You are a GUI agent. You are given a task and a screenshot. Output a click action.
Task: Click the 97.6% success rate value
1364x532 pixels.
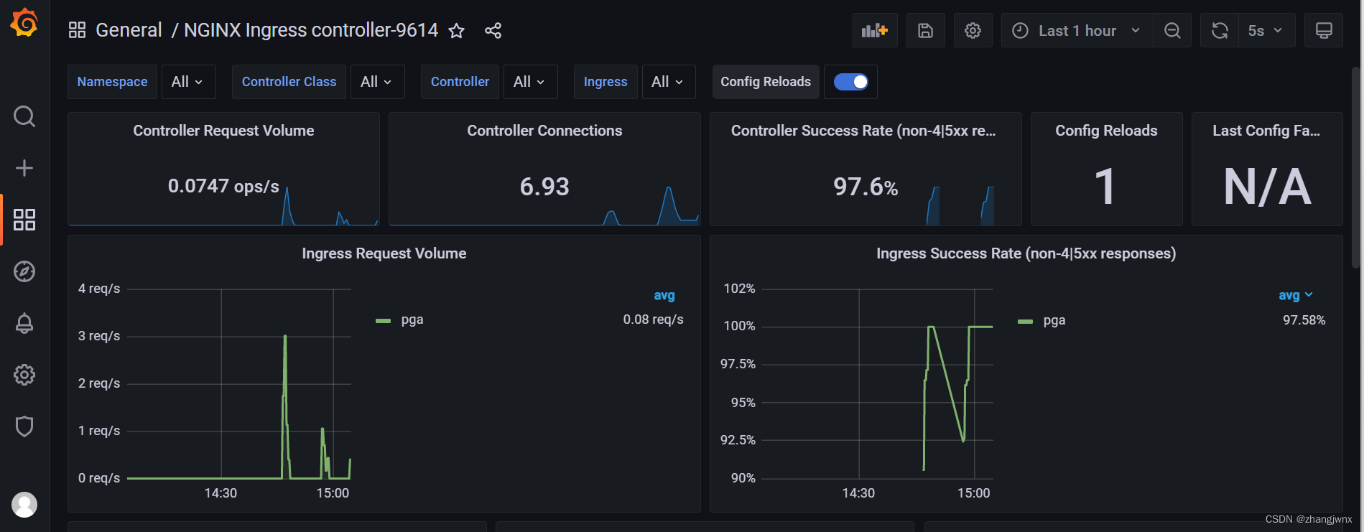pyautogui.click(x=866, y=187)
